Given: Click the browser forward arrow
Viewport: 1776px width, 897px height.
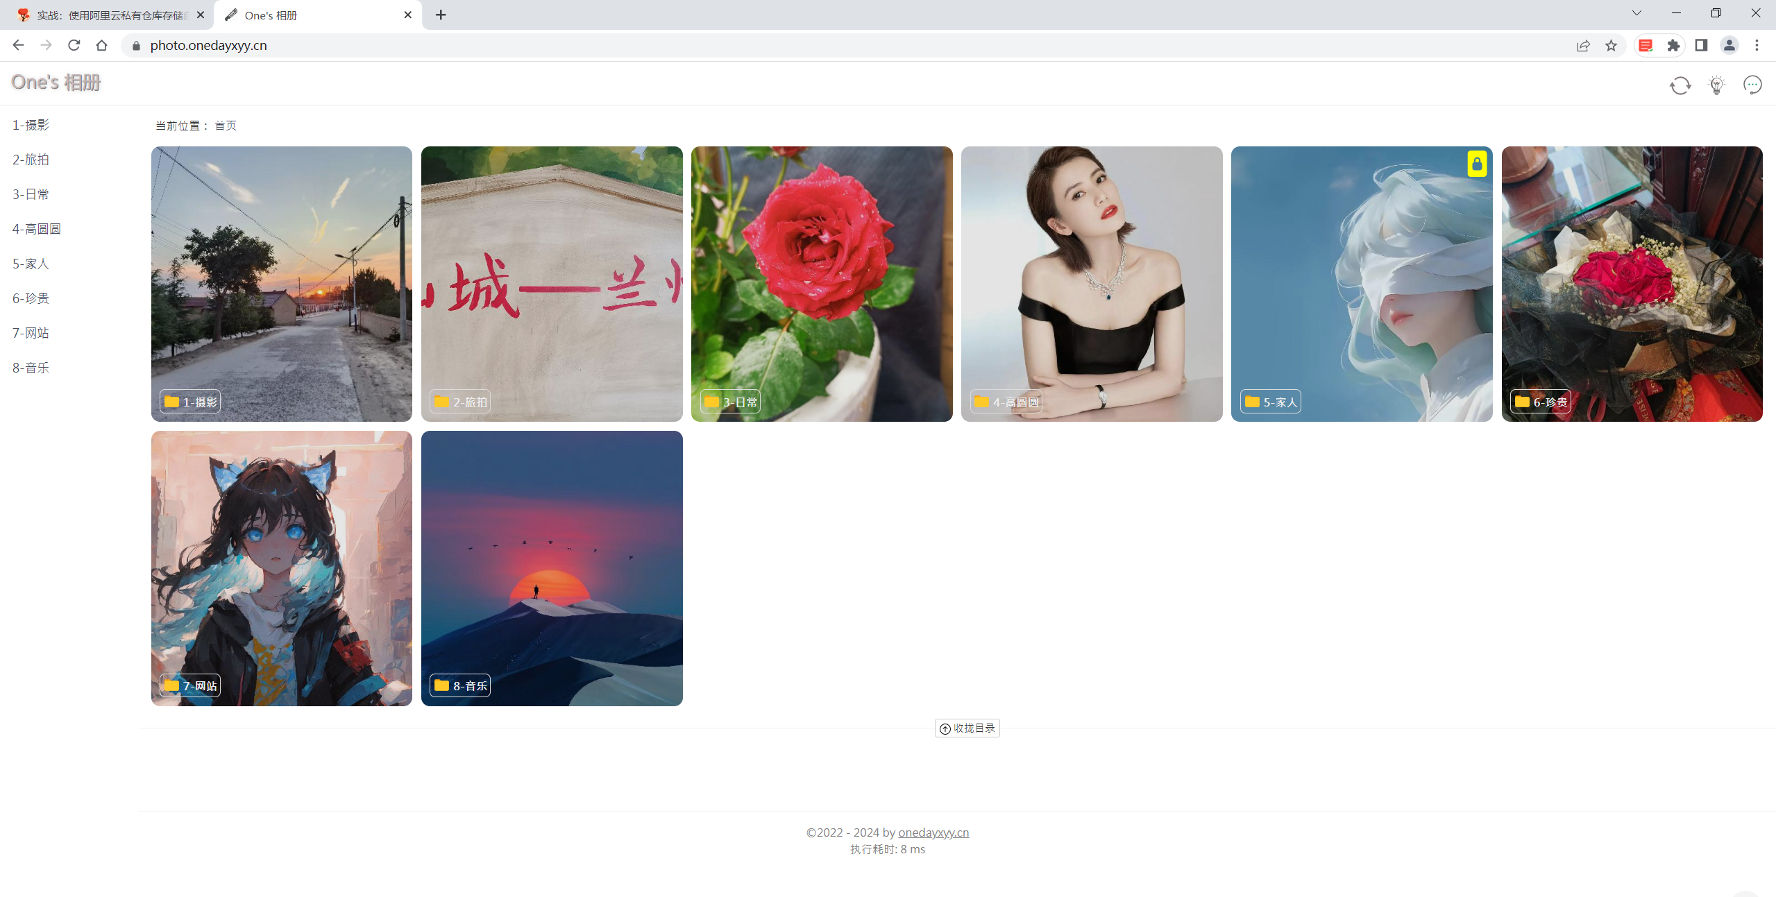Looking at the screenshot, I should pyautogui.click(x=46, y=45).
